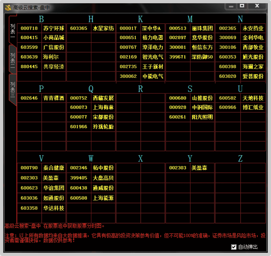Select stock name 苏宁环球
This screenshot has width=271, height=256.
click(x=54, y=28)
